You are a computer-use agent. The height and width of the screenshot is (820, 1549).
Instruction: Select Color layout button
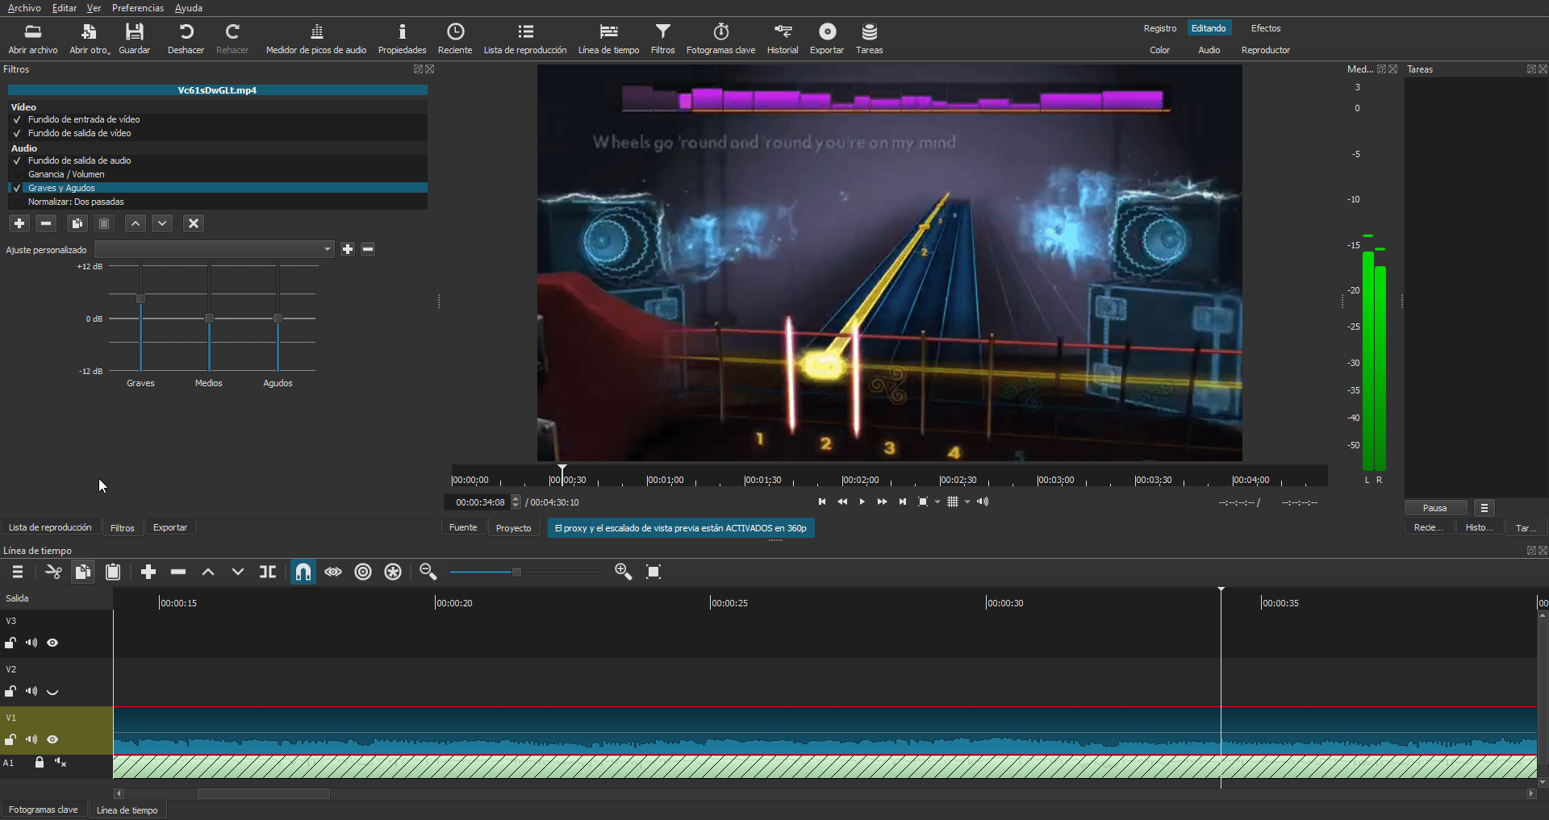click(1160, 50)
